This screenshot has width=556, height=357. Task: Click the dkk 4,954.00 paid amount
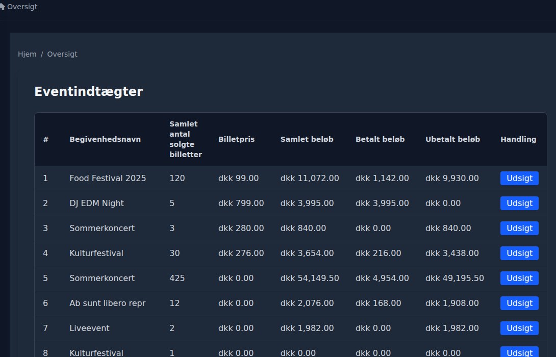pos(382,278)
